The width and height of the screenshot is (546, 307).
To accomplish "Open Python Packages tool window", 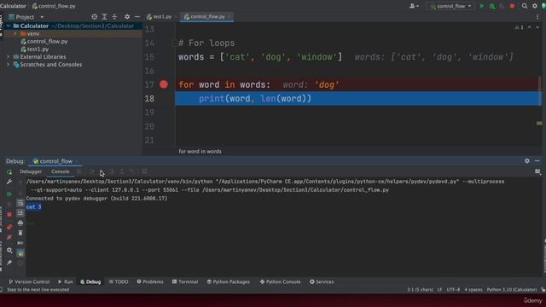I will tap(228, 281).
